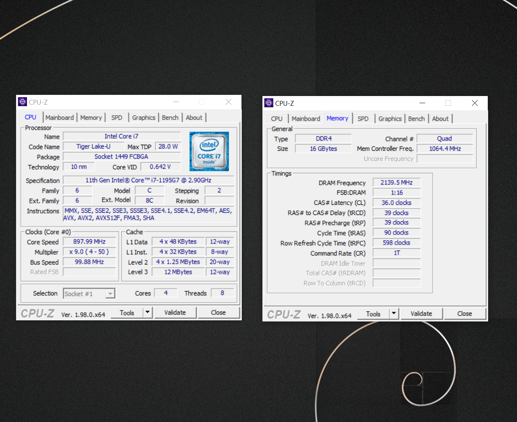Open the Bench tab in the right window
The image size is (517, 422).
click(x=417, y=119)
